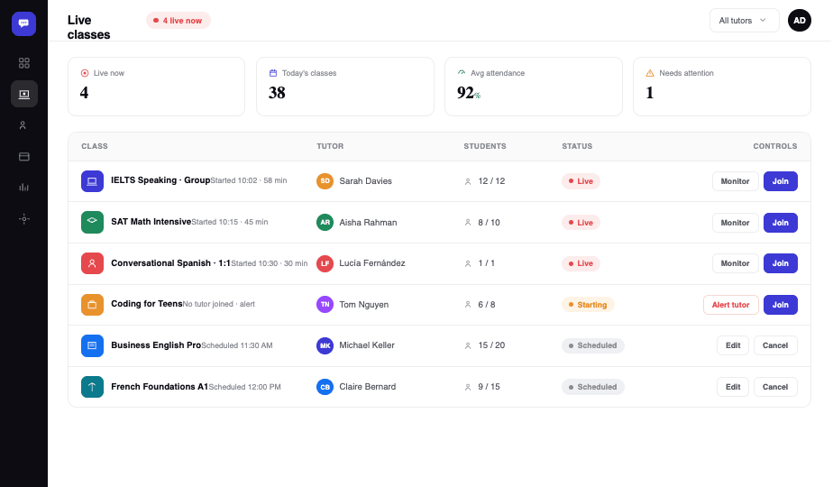Click Monitor for IELTS Speaking Group

[736, 181]
